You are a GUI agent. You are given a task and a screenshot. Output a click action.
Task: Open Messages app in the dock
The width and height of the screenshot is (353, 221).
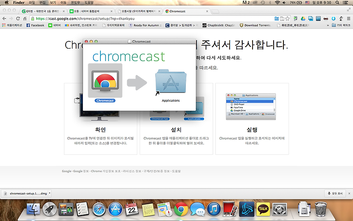[197, 209]
